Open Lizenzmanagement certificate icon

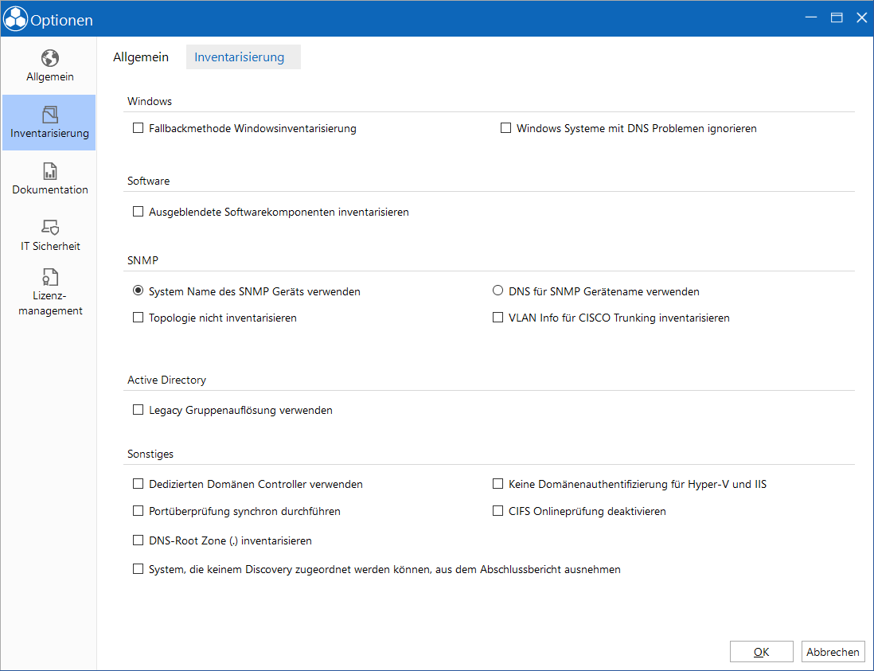[49, 277]
